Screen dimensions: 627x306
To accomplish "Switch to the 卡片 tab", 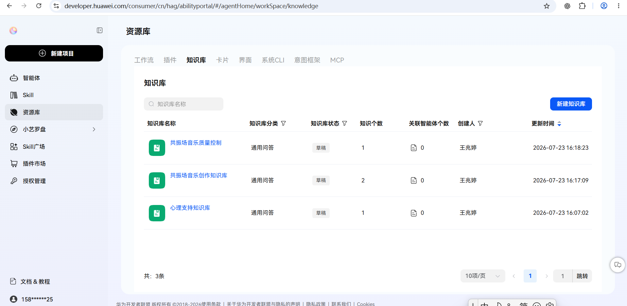I will (x=222, y=60).
